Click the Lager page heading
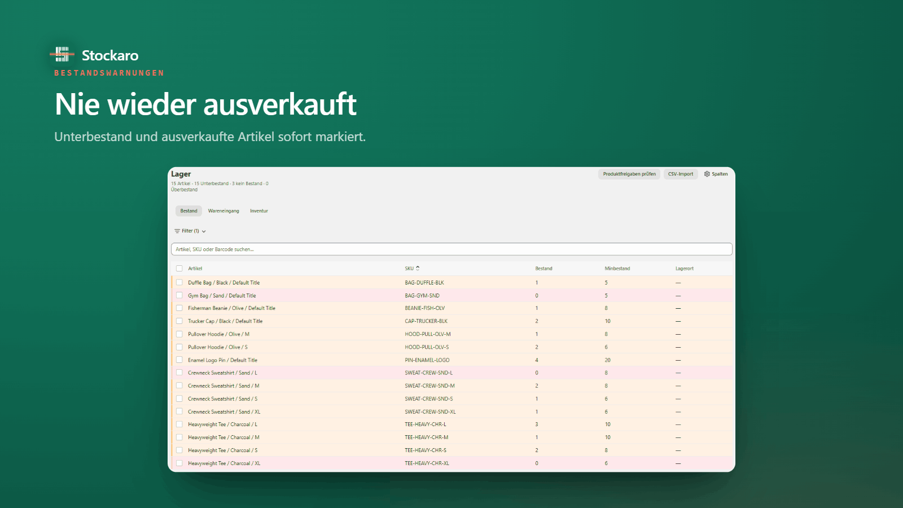Screen dimensions: 903x508 [181, 174]
